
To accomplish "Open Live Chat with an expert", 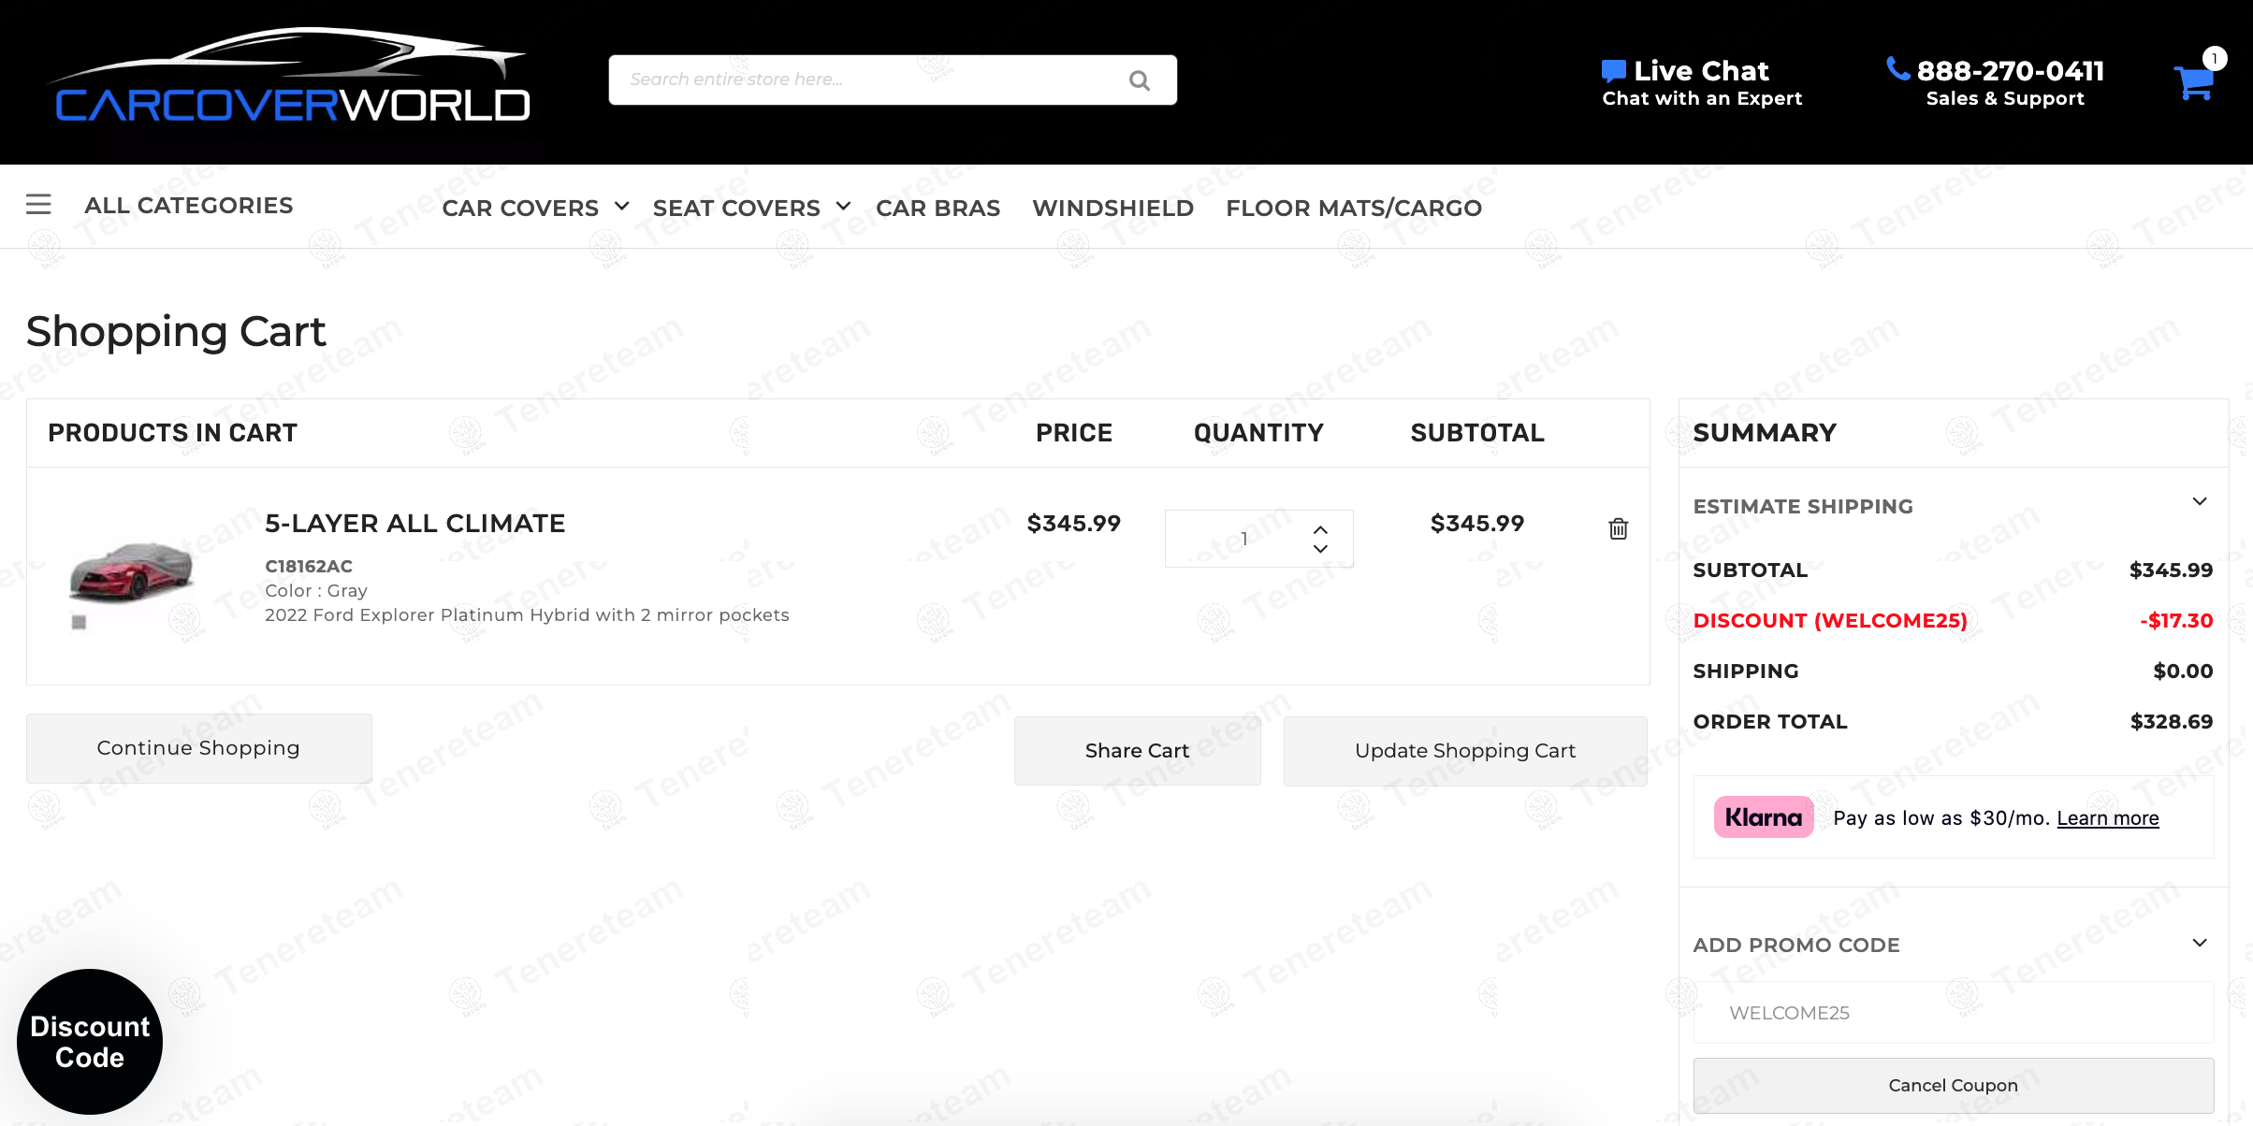I will pyautogui.click(x=1701, y=83).
